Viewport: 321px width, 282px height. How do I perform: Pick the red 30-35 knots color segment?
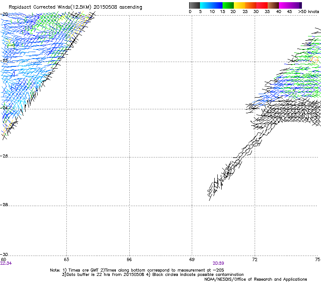(262, 5)
